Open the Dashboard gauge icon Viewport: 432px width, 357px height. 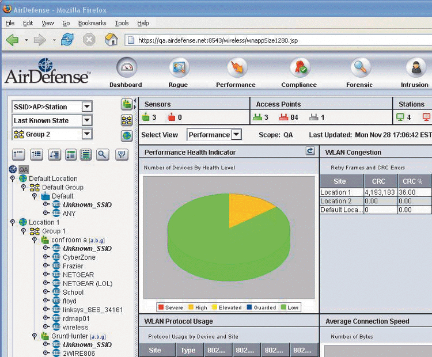click(127, 67)
